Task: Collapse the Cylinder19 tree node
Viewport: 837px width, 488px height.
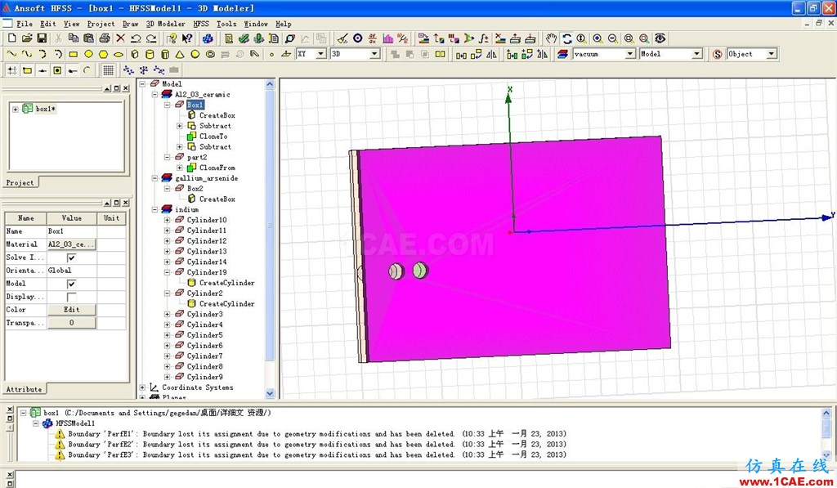Action: point(167,272)
